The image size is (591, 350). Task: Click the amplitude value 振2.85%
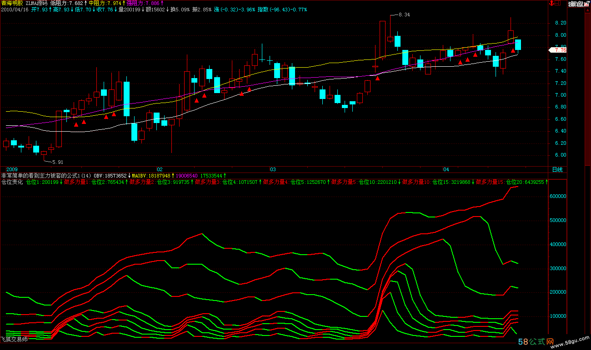[x=202, y=9]
